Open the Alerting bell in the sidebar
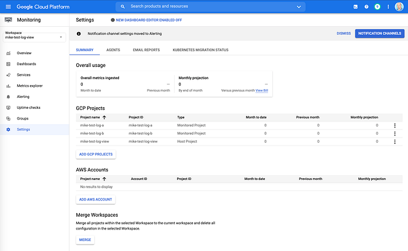This screenshot has height=251, width=408. tap(8, 97)
